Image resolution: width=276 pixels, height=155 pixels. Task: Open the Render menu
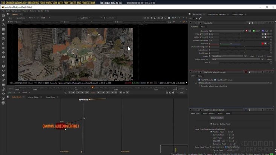click(x=33, y=11)
